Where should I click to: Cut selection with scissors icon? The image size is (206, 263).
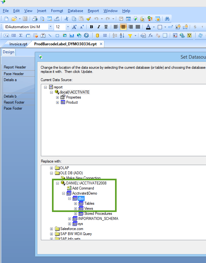[67, 19]
